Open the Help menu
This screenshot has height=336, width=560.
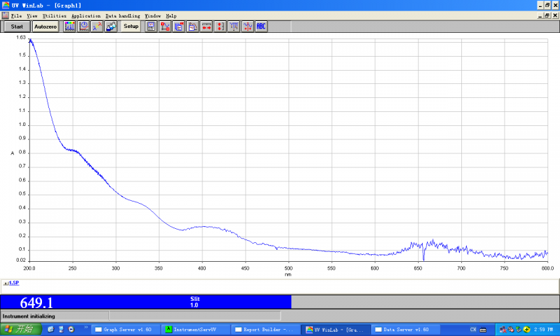[171, 16]
